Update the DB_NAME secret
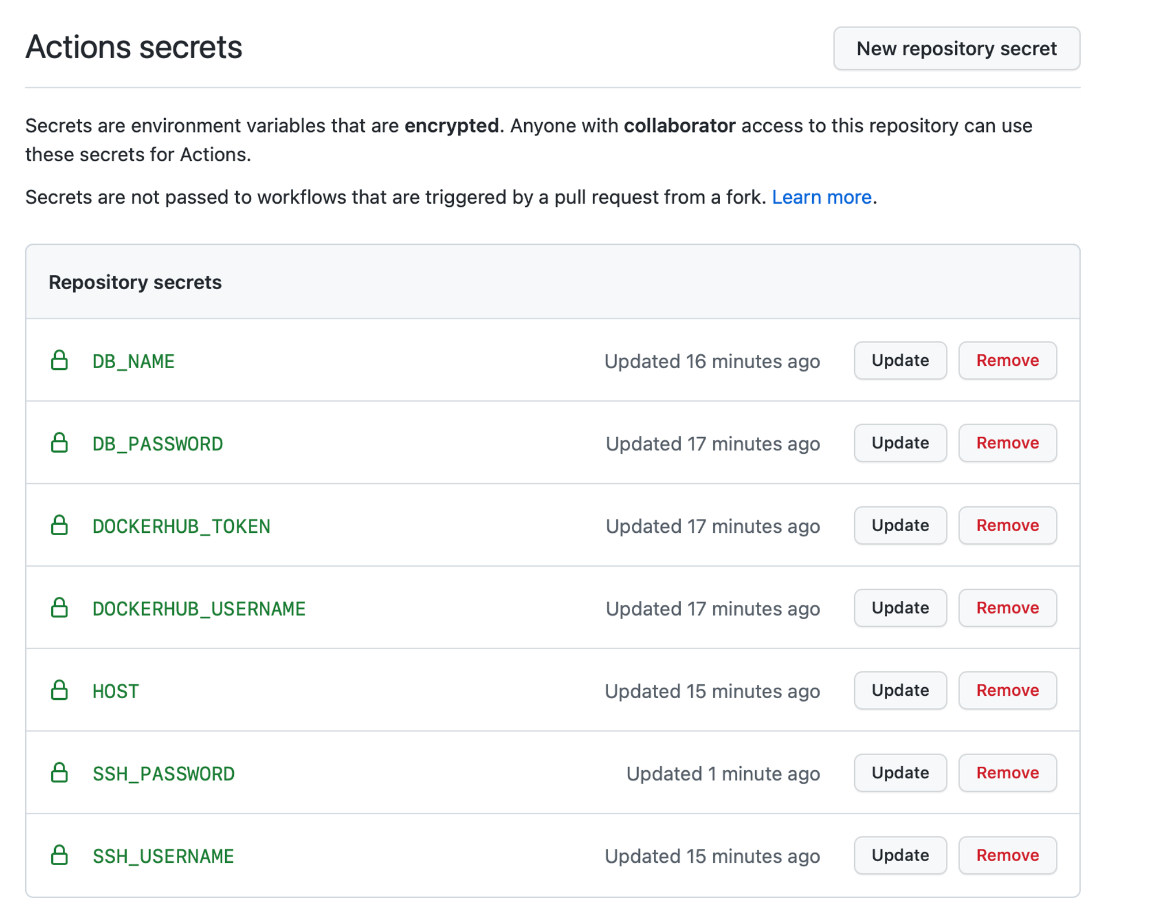 click(900, 361)
